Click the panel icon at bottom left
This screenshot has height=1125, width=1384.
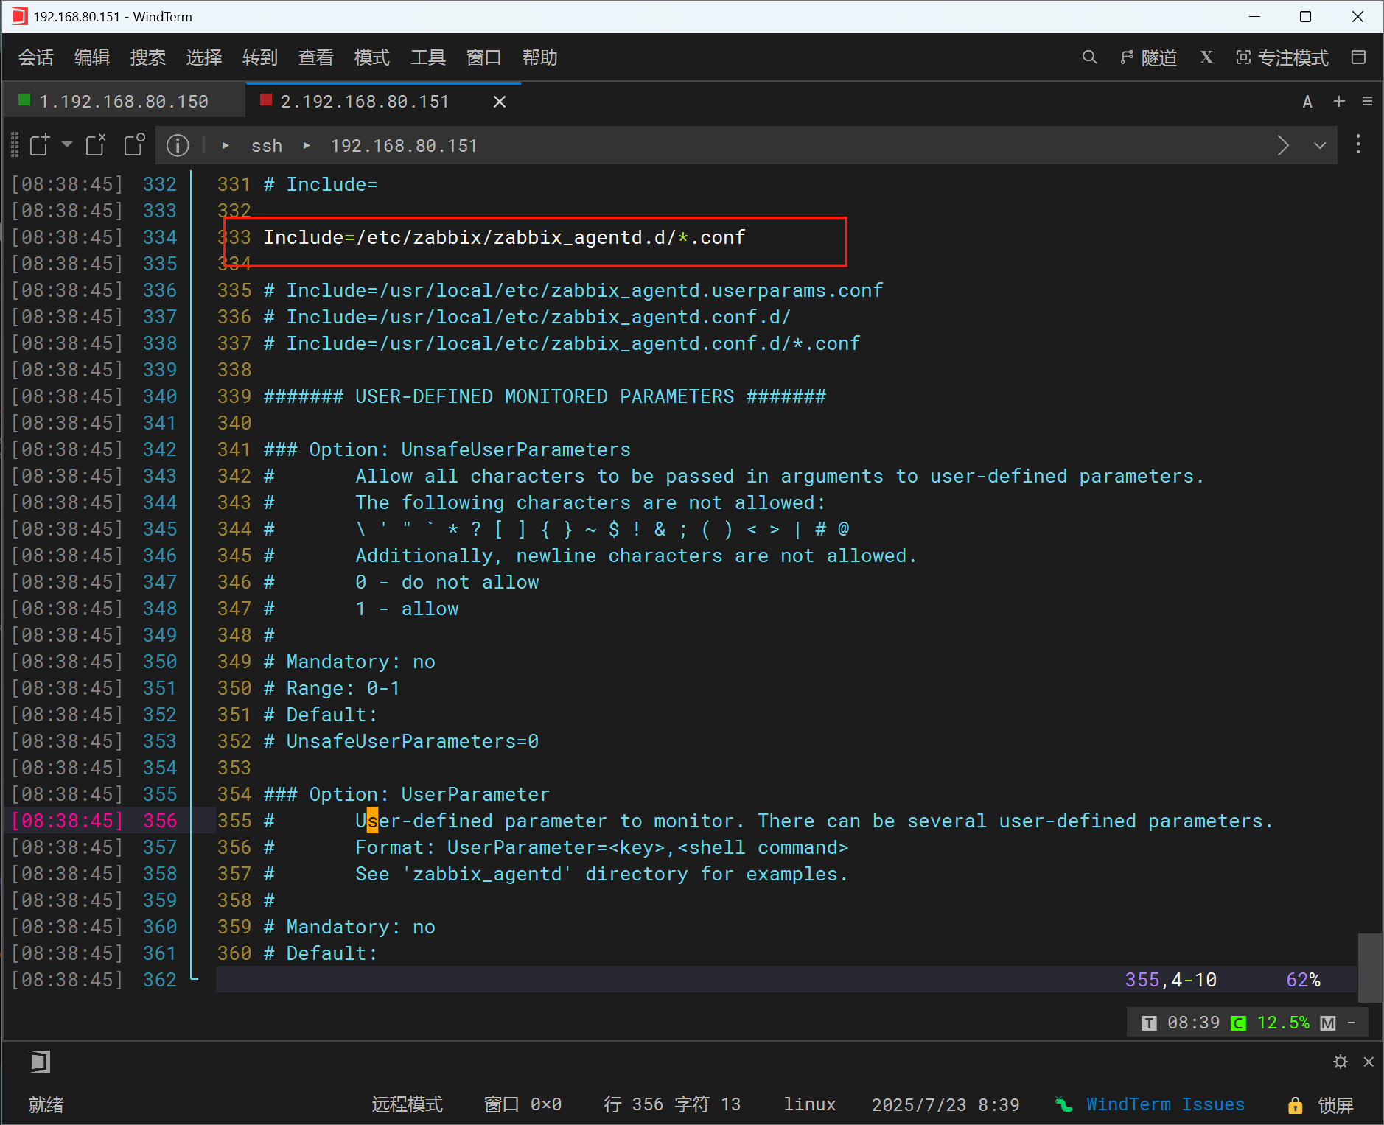(x=40, y=1062)
